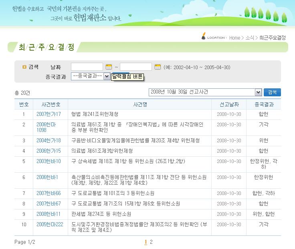Click the 번호 column header
This screenshot has height=249, width=295.
point(24,104)
